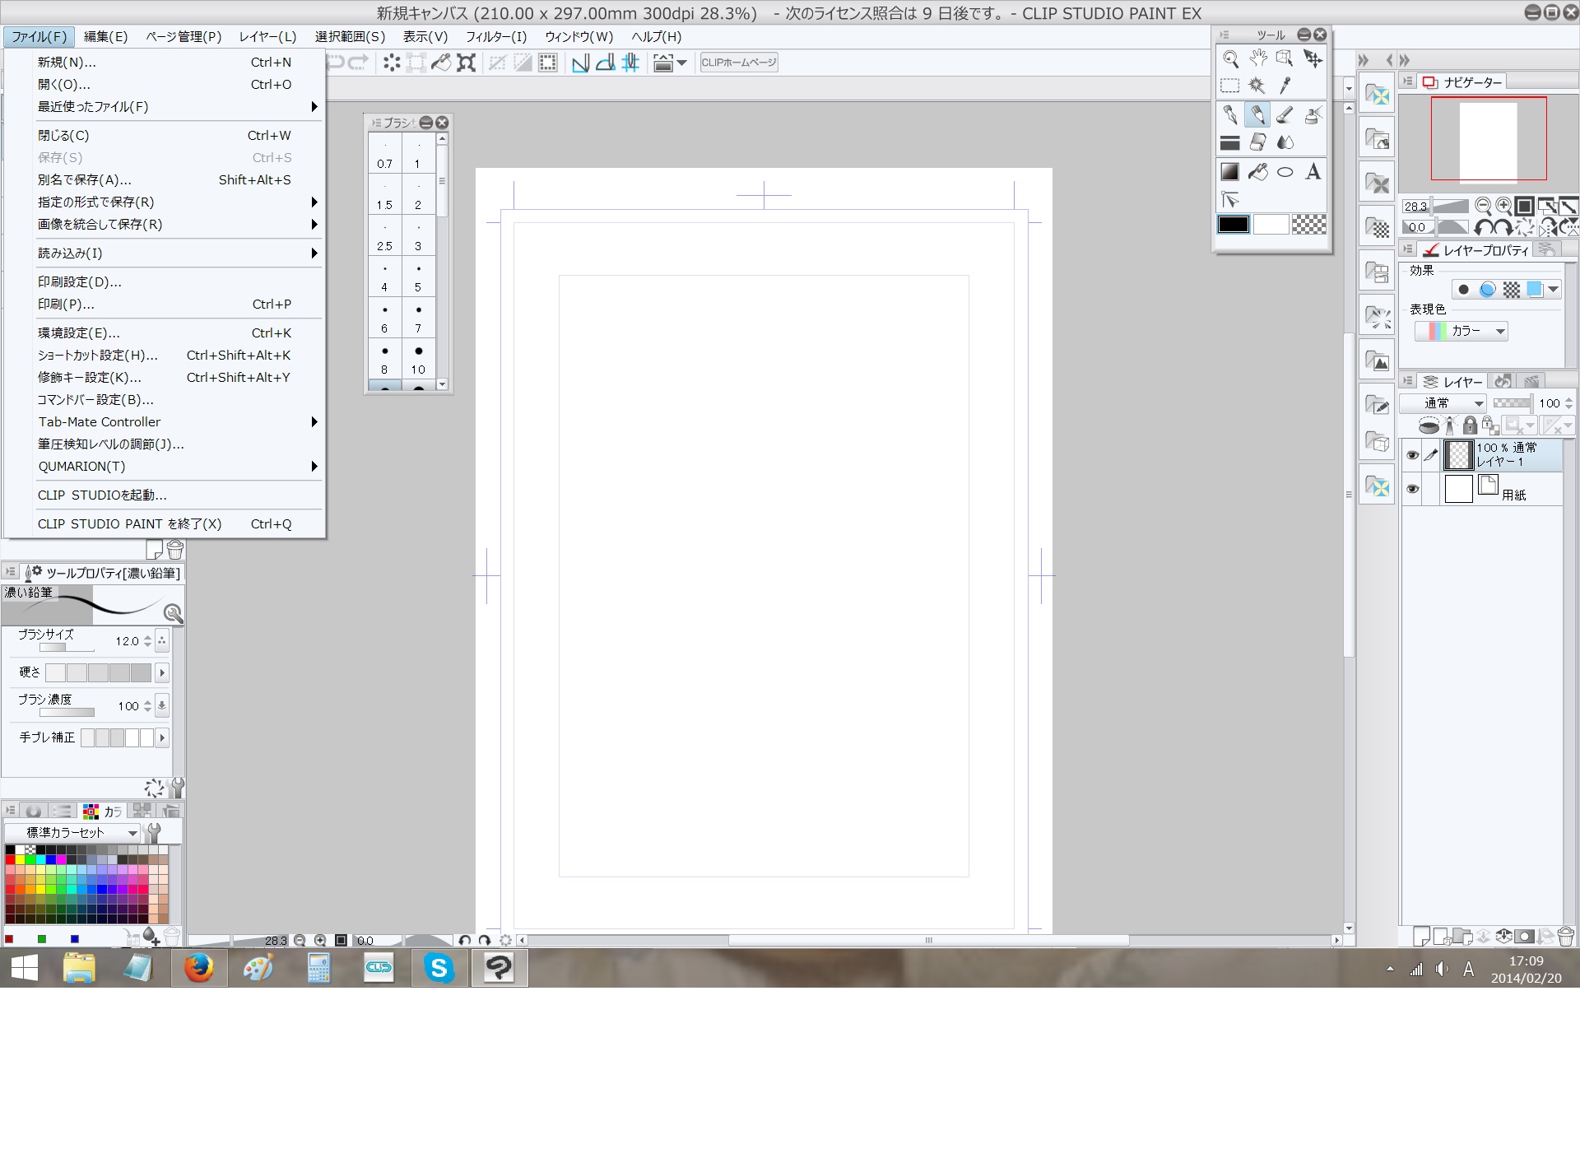Screen dimensions: 1580x1172
Task: Select the Airbrush tool
Action: pyautogui.click(x=1313, y=115)
